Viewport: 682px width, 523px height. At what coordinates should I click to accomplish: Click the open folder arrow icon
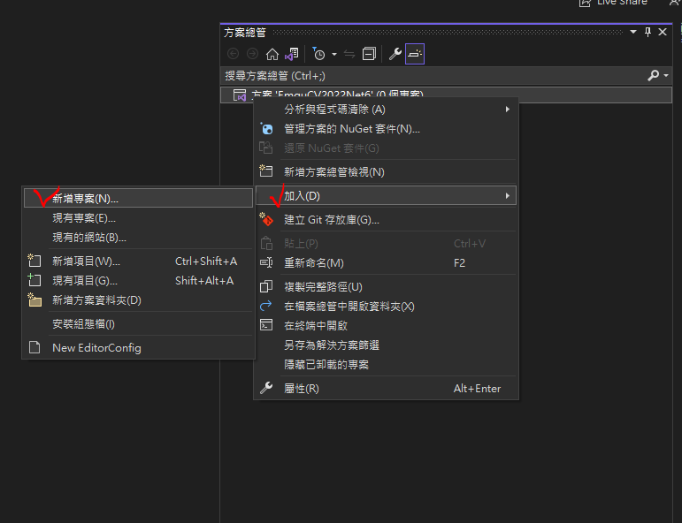(x=265, y=306)
